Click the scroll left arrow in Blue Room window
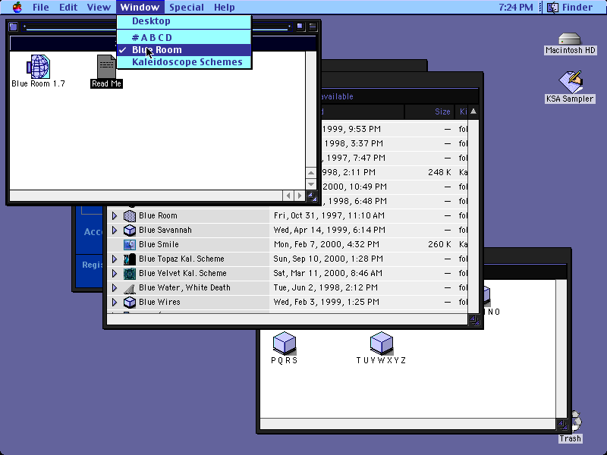This screenshot has height=455, width=607. (288, 196)
